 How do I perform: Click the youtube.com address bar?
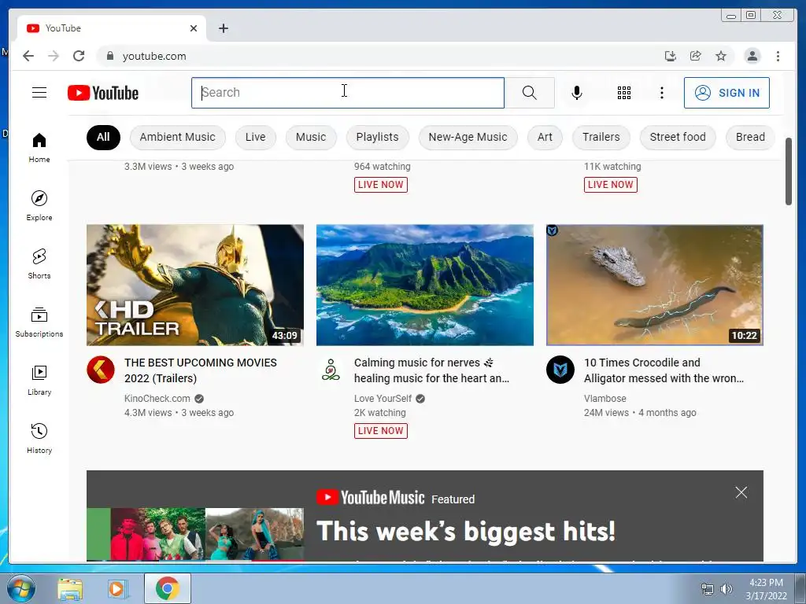point(380,56)
